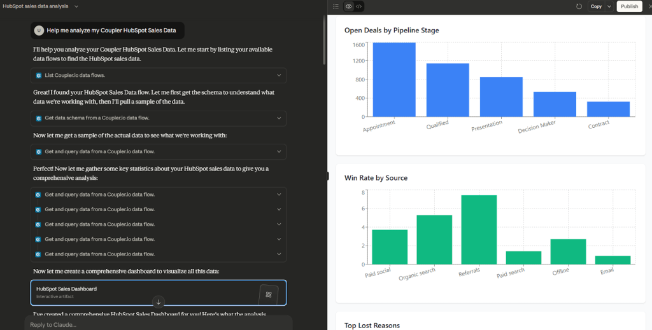
Task: Open the HubSpot Sales Dashboard artifact card
Action: 159,292
